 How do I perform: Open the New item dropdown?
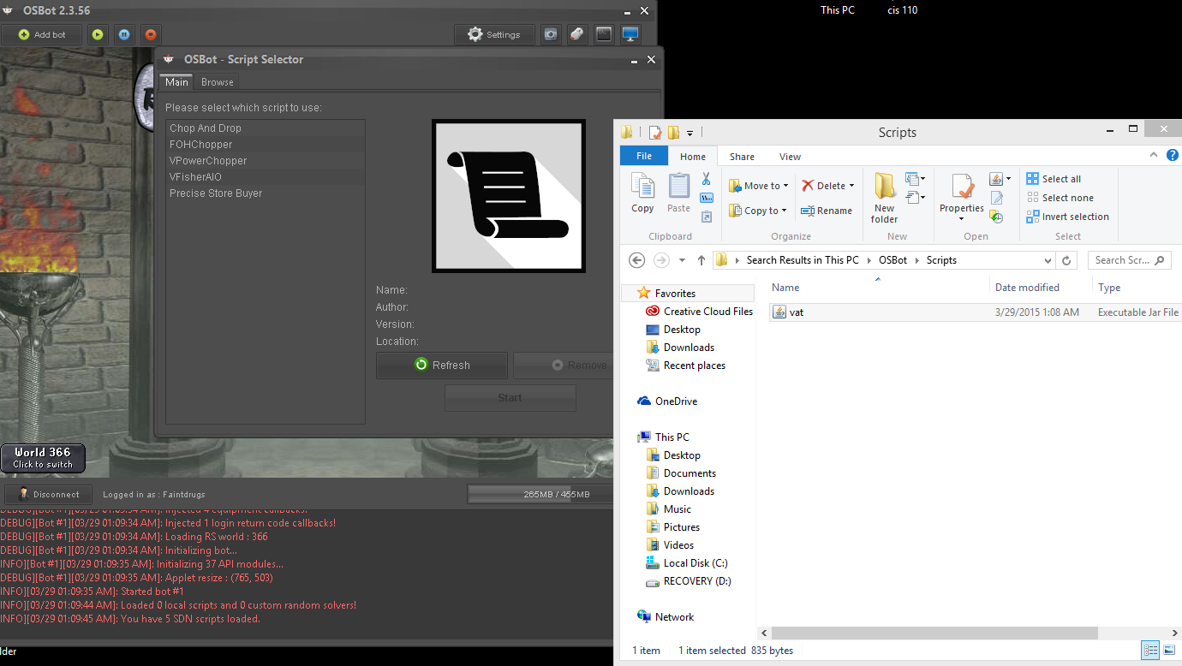[x=916, y=179]
